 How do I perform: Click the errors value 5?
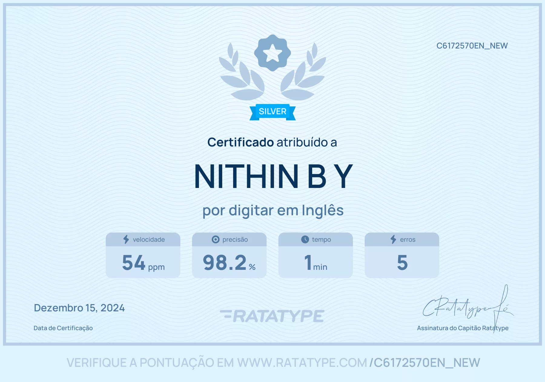tap(402, 263)
